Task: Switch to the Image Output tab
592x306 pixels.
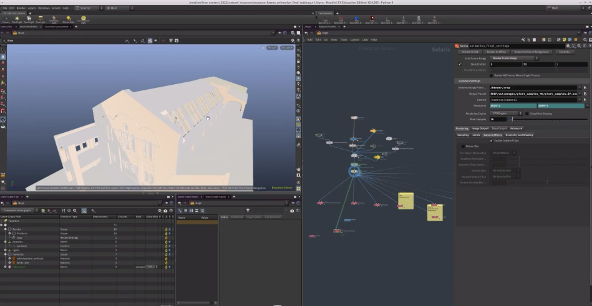Action: point(480,128)
